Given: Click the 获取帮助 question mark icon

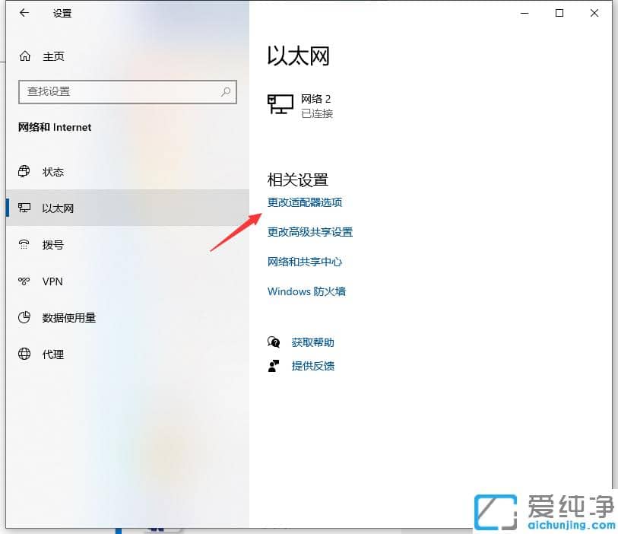Looking at the screenshot, I should (274, 342).
